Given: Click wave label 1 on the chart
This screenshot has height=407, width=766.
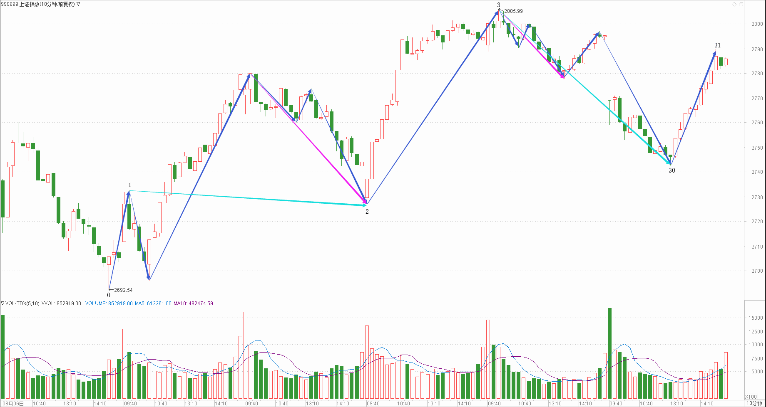Looking at the screenshot, I should tap(130, 185).
